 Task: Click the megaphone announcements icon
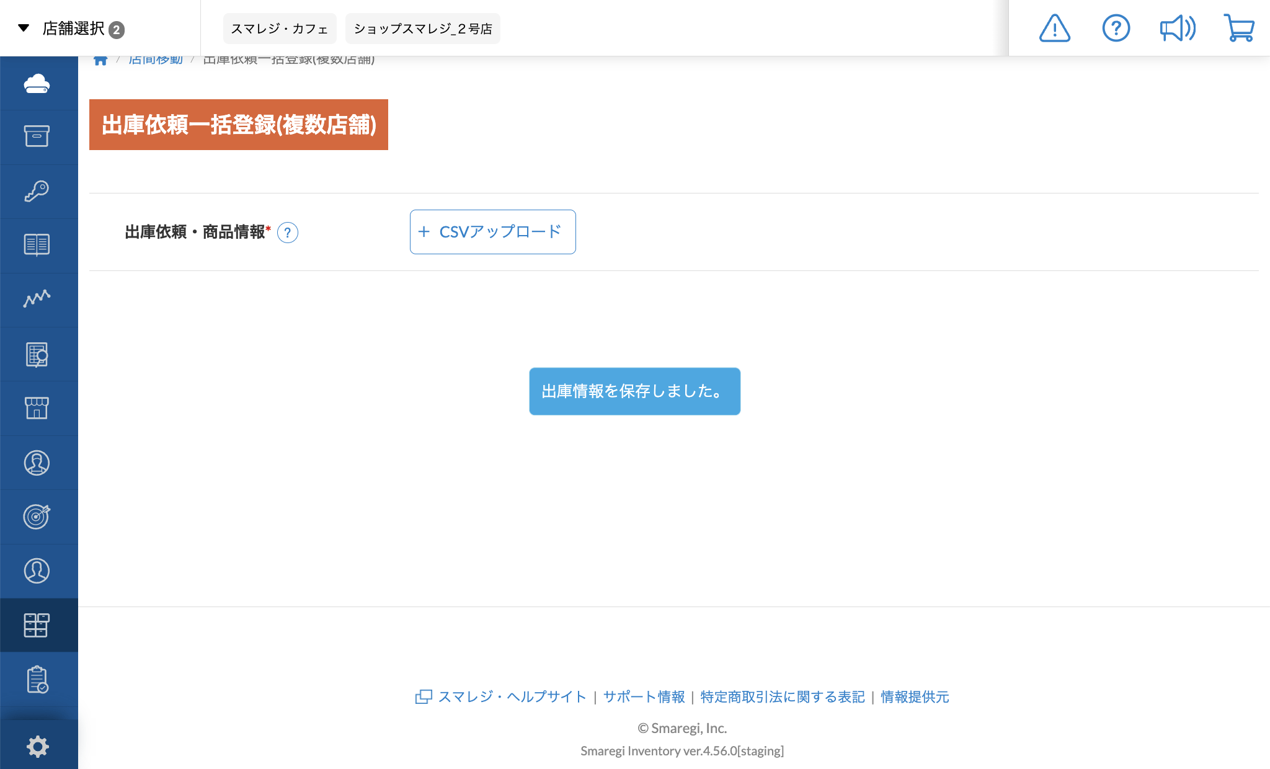(x=1178, y=28)
